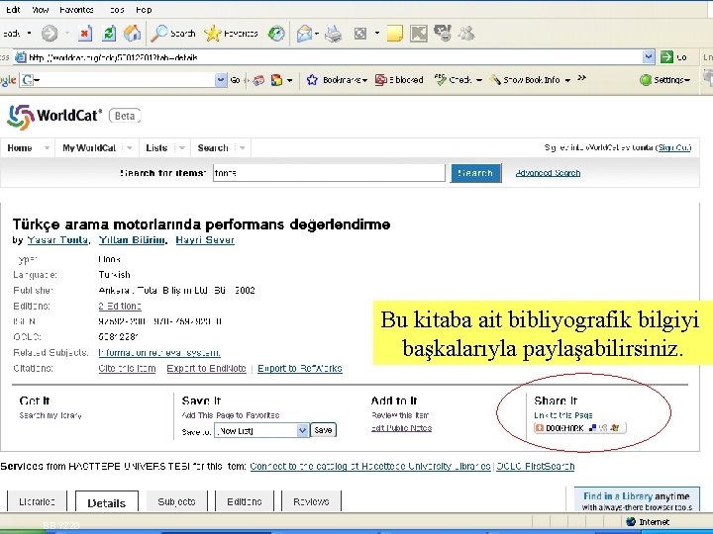Expand Lists menu arrow

pos(182,148)
